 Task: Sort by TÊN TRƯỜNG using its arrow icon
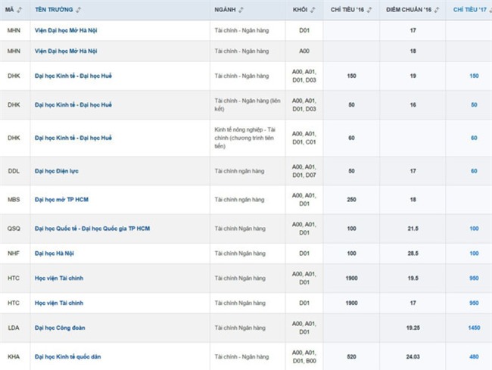[x=79, y=10]
